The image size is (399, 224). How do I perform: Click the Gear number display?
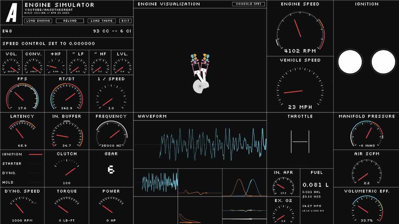pyautogui.click(x=111, y=170)
